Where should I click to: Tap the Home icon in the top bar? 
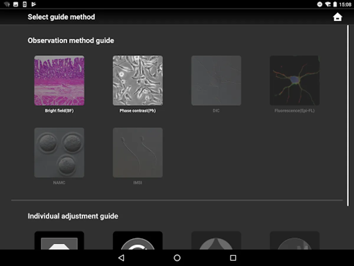337,17
